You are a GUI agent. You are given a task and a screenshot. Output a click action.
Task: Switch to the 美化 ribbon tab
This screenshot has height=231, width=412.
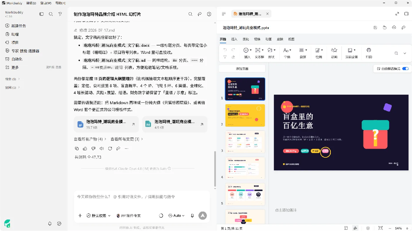tap(246, 39)
